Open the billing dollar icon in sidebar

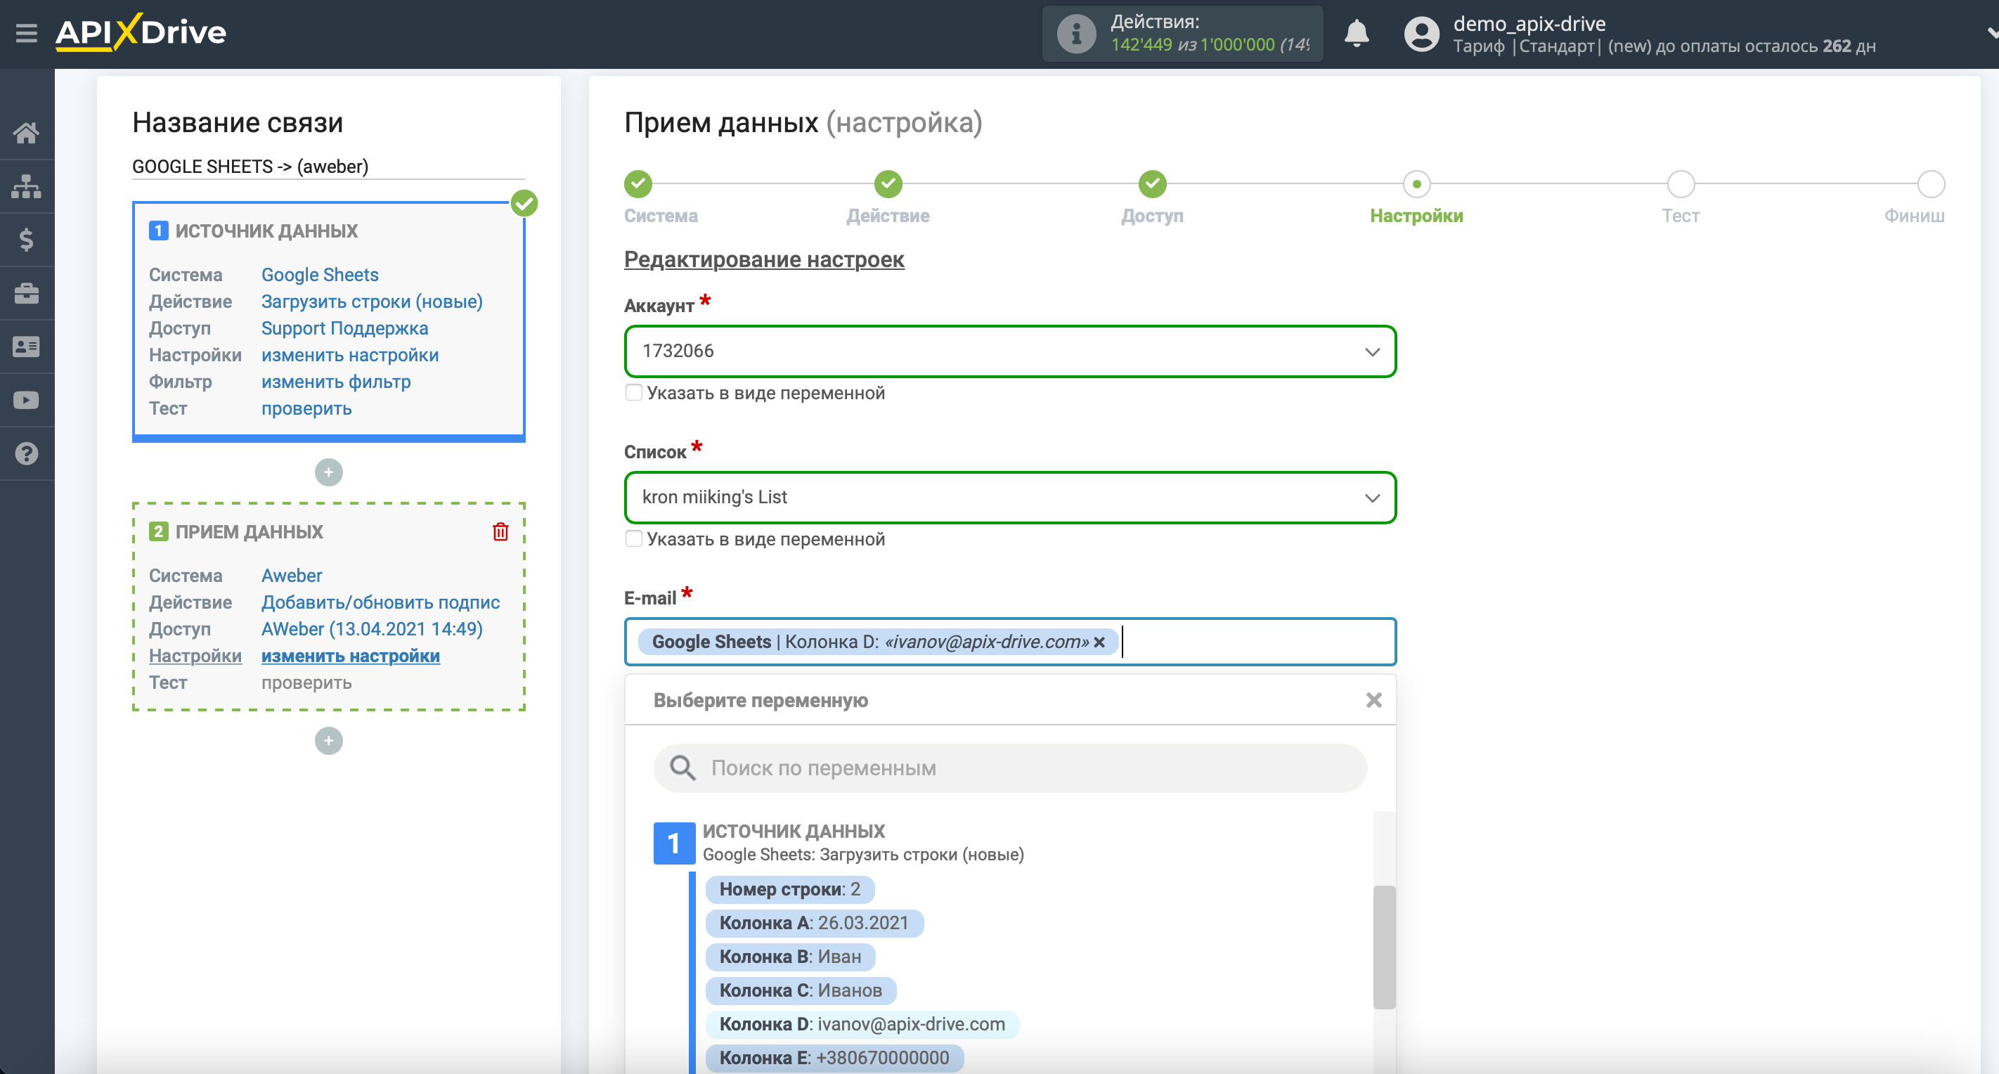27,240
